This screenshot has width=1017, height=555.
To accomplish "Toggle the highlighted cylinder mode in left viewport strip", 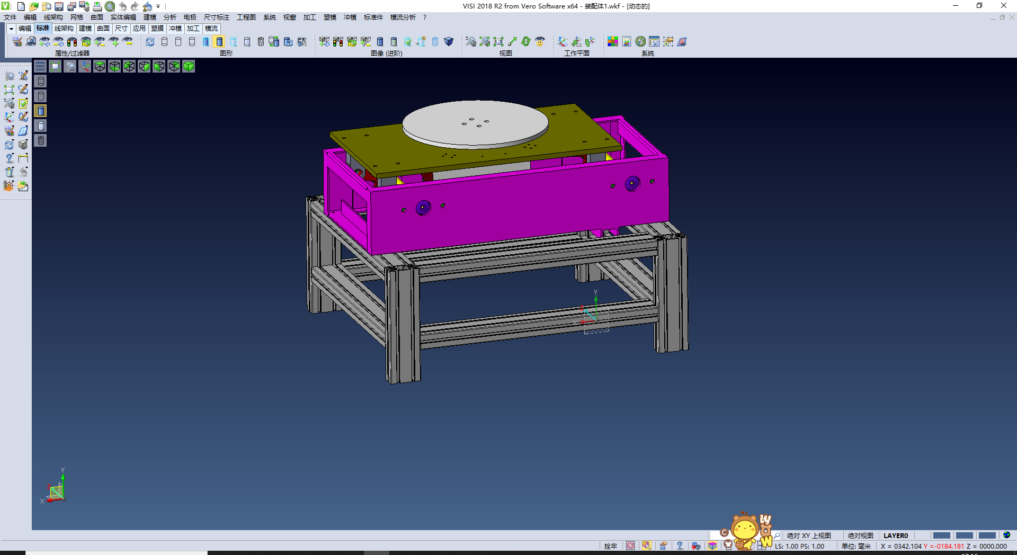I will coord(41,111).
